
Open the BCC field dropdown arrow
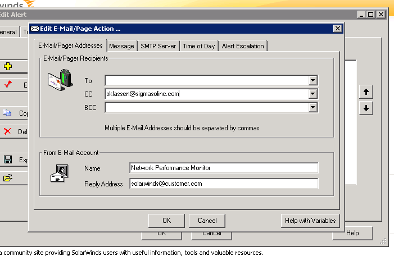point(313,107)
